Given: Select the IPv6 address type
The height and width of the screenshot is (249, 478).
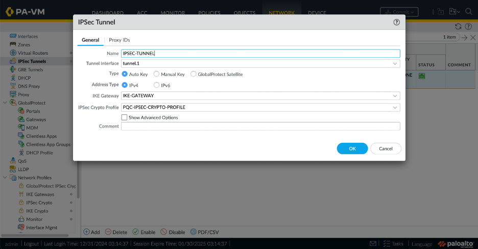Looking at the screenshot, I should [x=156, y=85].
